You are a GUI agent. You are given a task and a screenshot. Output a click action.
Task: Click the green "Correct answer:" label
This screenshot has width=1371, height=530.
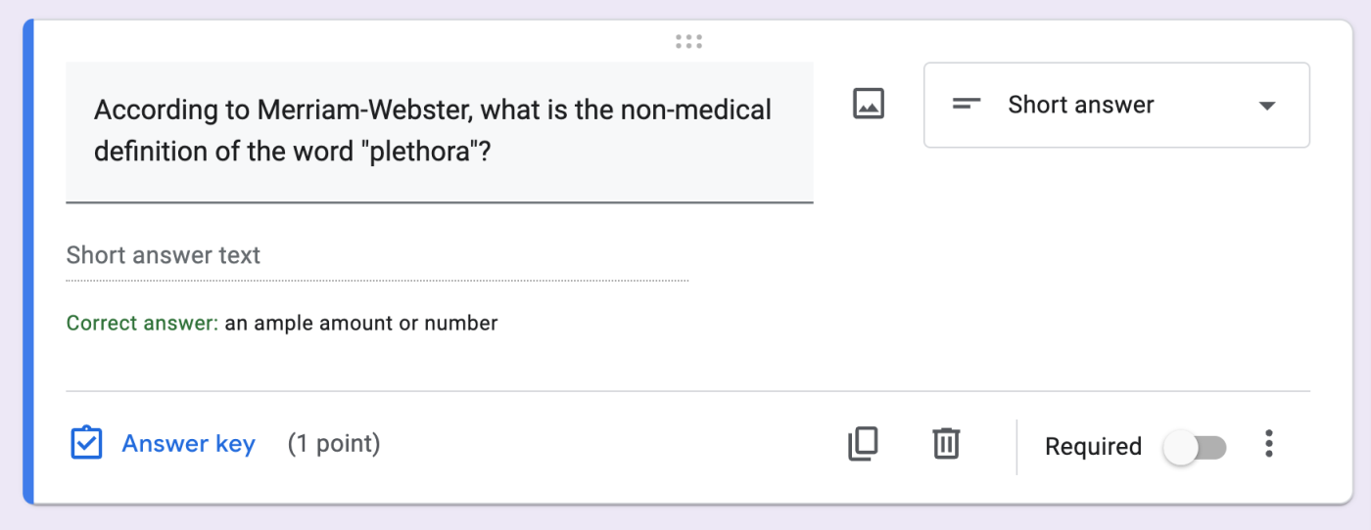pyautogui.click(x=142, y=323)
